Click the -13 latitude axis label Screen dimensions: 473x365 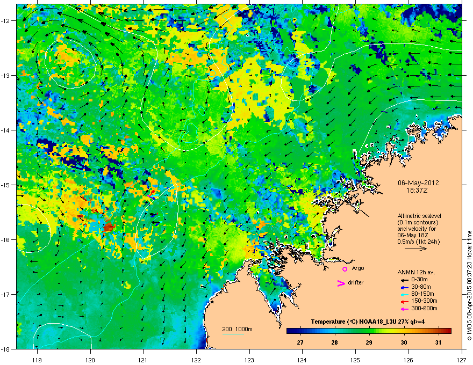[x=6, y=76]
